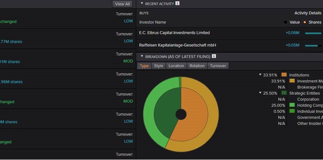Click the info icon beside Recent Activity

(x=177, y=3)
